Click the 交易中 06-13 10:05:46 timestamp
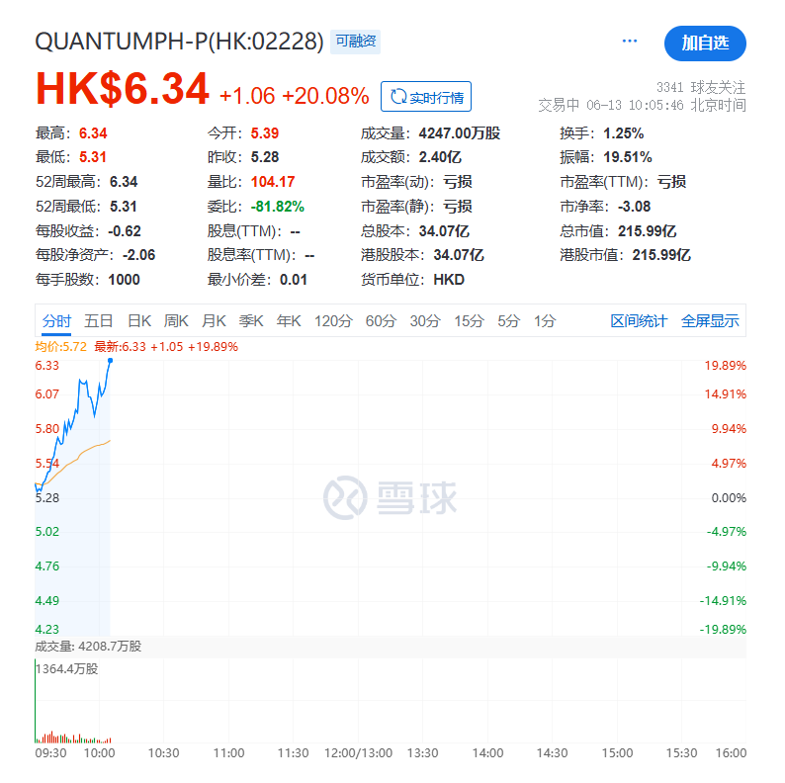The width and height of the screenshot is (785, 783). coord(611,105)
